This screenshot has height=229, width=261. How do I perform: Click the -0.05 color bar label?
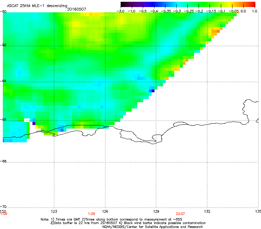click(234, 11)
